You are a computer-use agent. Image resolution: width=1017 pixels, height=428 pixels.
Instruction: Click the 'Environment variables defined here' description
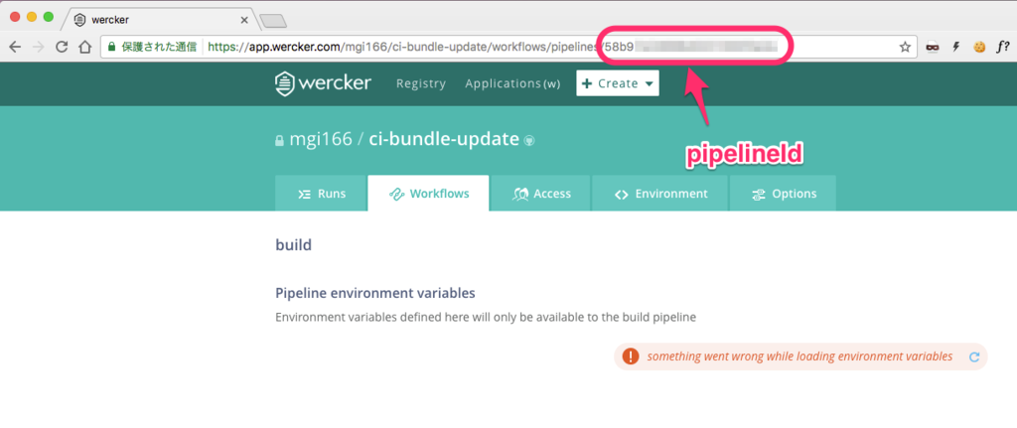point(486,317)
